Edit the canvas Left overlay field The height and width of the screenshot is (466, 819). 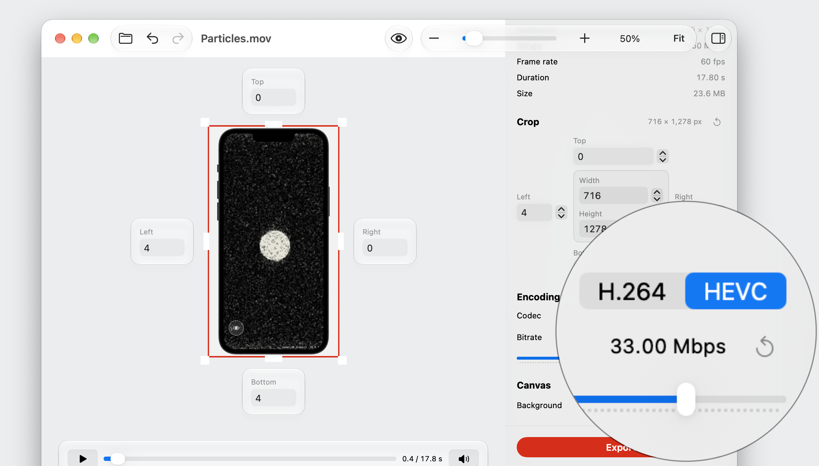(162, 248)
